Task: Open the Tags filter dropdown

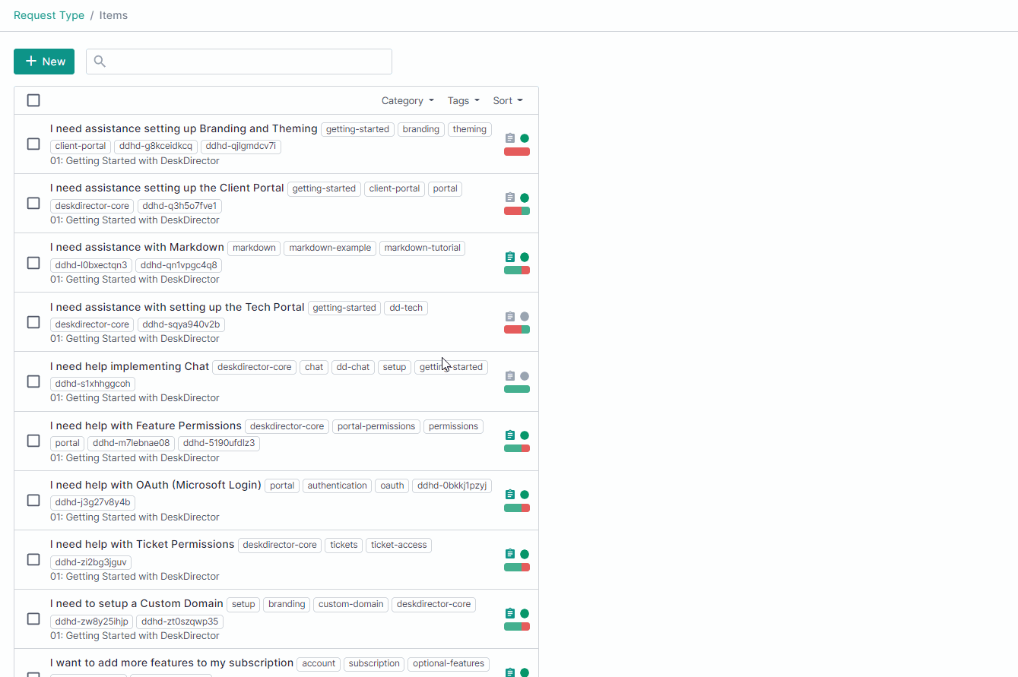Action: pyautogui.click(x=464, y=100)
